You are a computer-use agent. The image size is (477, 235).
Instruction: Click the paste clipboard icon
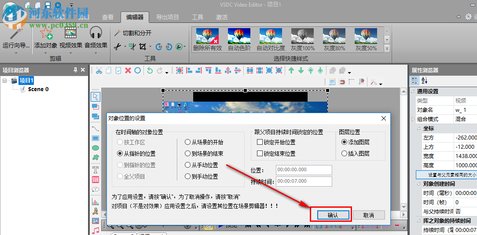click(118, 70)
